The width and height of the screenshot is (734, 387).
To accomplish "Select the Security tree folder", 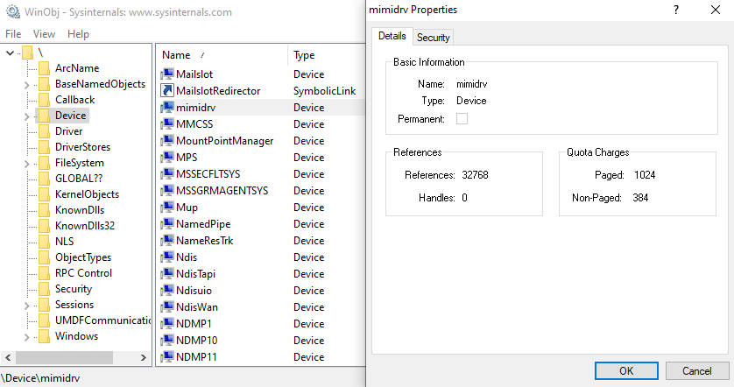I will (74, 289).
